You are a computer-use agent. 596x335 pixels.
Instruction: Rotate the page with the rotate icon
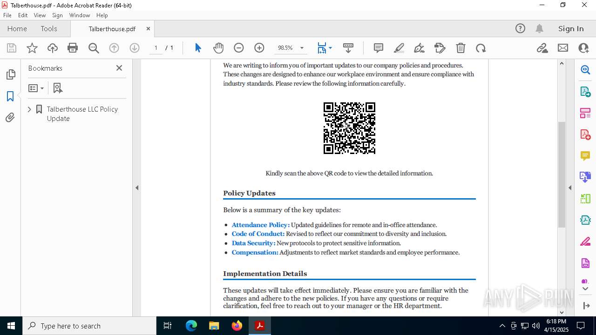point(481,48)
